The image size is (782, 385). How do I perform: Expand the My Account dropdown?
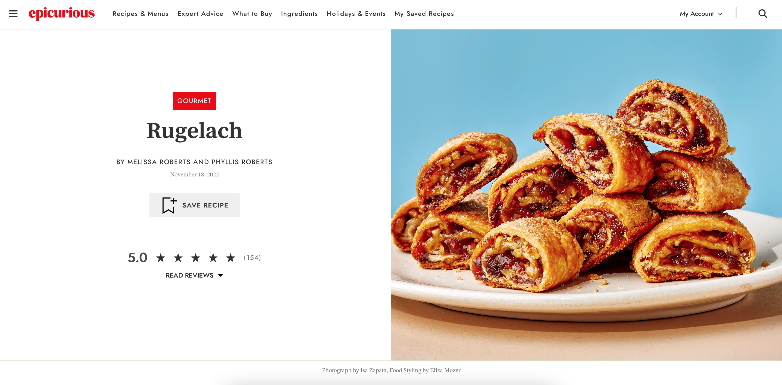696,14
